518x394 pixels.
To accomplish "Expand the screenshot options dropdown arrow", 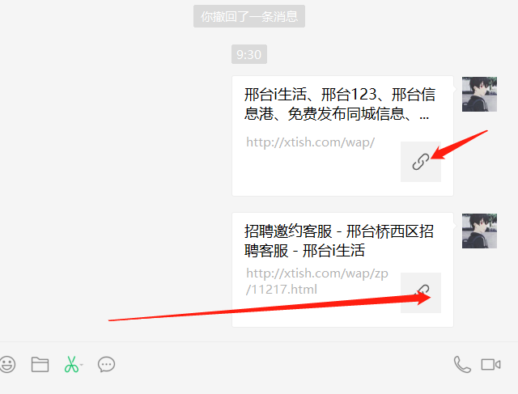I will pos(82,365).
